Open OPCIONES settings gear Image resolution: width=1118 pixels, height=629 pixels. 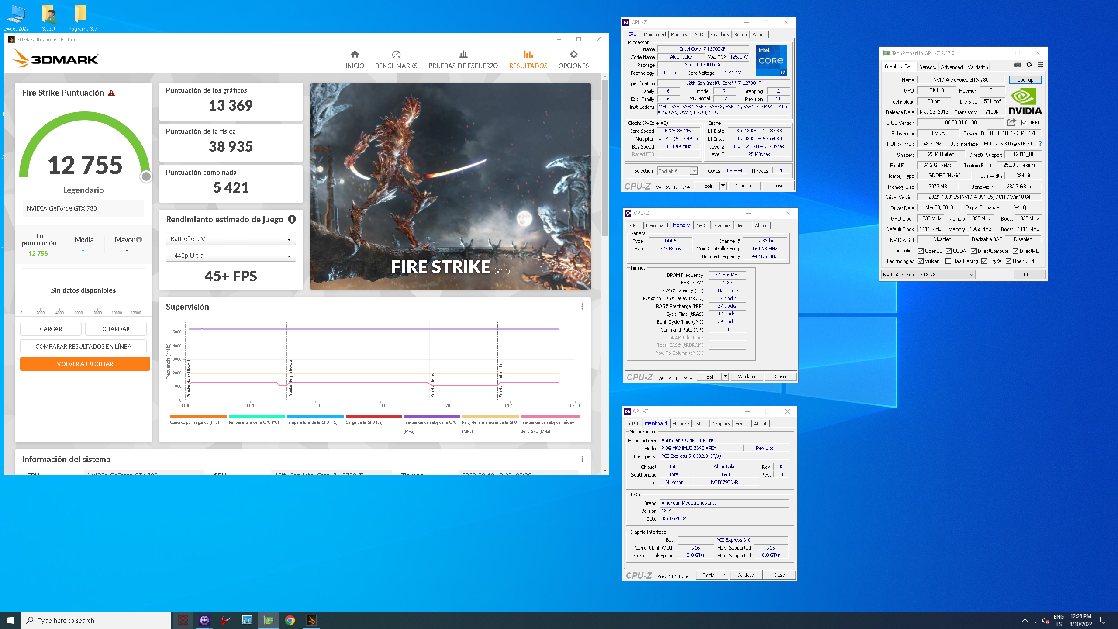click(x=573, y=59)
